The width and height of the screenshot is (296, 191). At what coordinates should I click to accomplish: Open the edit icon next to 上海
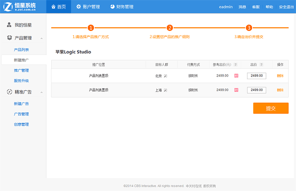coord(166,90)
